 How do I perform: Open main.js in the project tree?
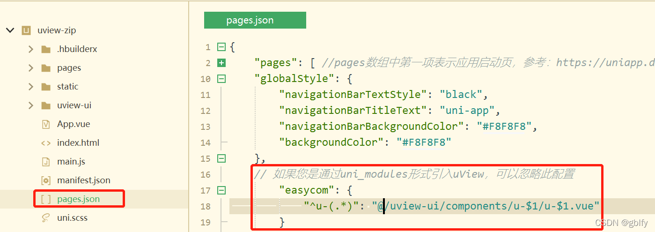[71, 162]
